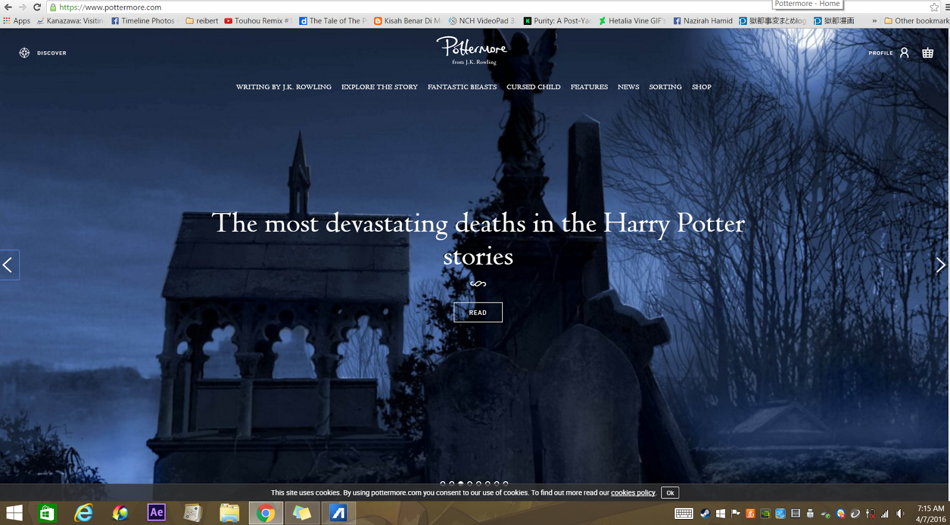
Task: Open Cursed Child menu item
Action: coord(533,87)
